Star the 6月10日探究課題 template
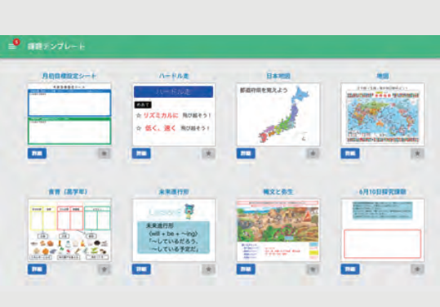Viewport: 440px width, 307px height. [417, 269]
